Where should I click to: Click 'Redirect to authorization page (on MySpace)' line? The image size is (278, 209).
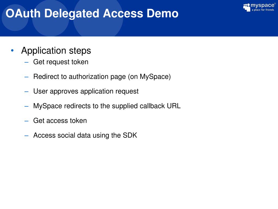pos(102,77)
